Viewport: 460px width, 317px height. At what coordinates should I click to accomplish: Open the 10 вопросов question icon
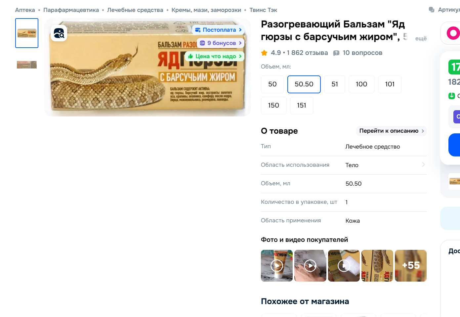coord(336,53)
